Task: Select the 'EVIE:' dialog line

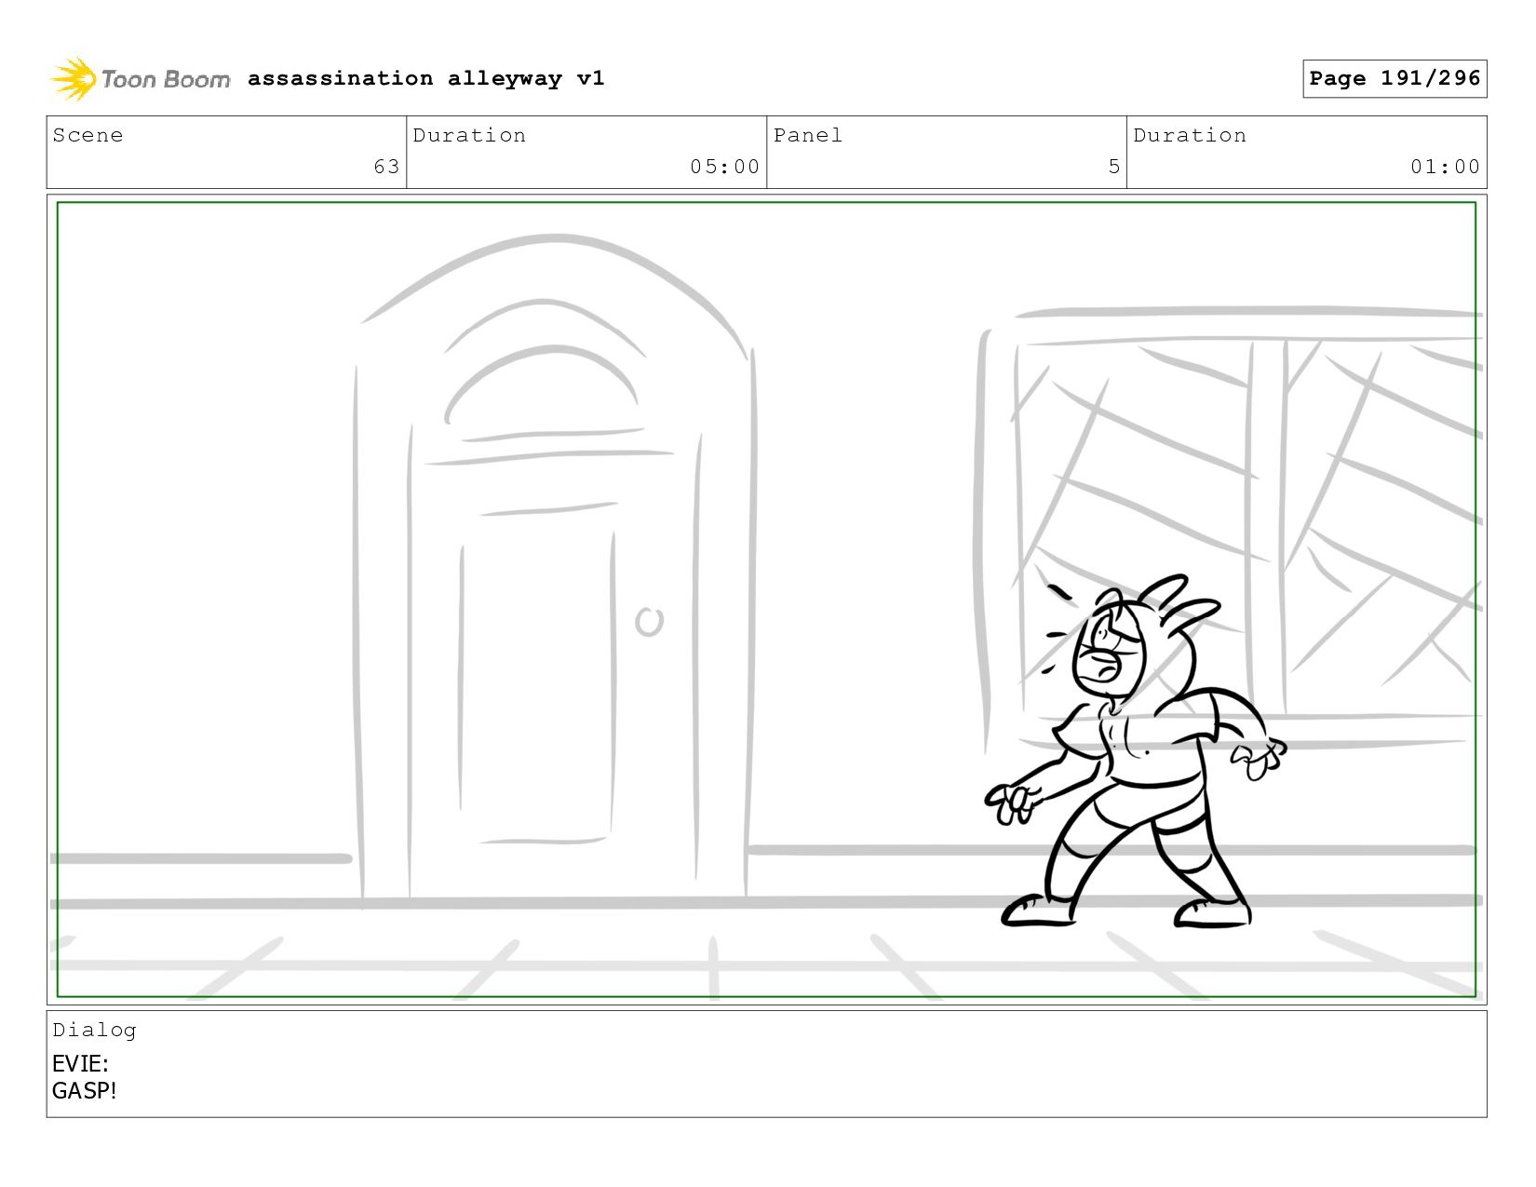Action: (80, 1063)
